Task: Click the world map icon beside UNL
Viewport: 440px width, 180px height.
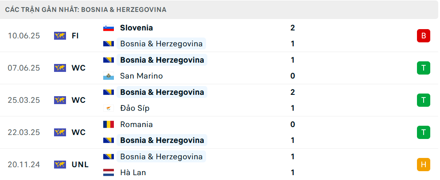Action: click(x=60, y=165)
